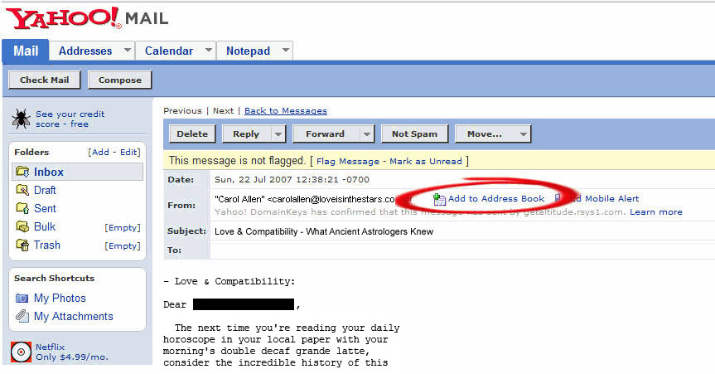Open the Bulk folder
The height and width of the screenshot is (374, 715).
(44, 227)
